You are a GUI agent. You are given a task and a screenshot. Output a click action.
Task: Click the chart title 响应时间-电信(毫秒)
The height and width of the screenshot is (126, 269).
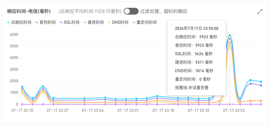(x=29, y=11)
